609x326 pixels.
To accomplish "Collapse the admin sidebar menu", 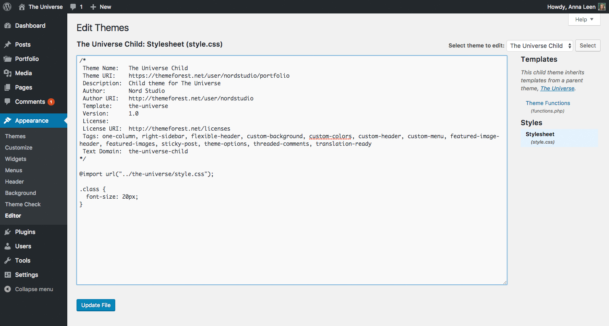I will coord(34,289).
